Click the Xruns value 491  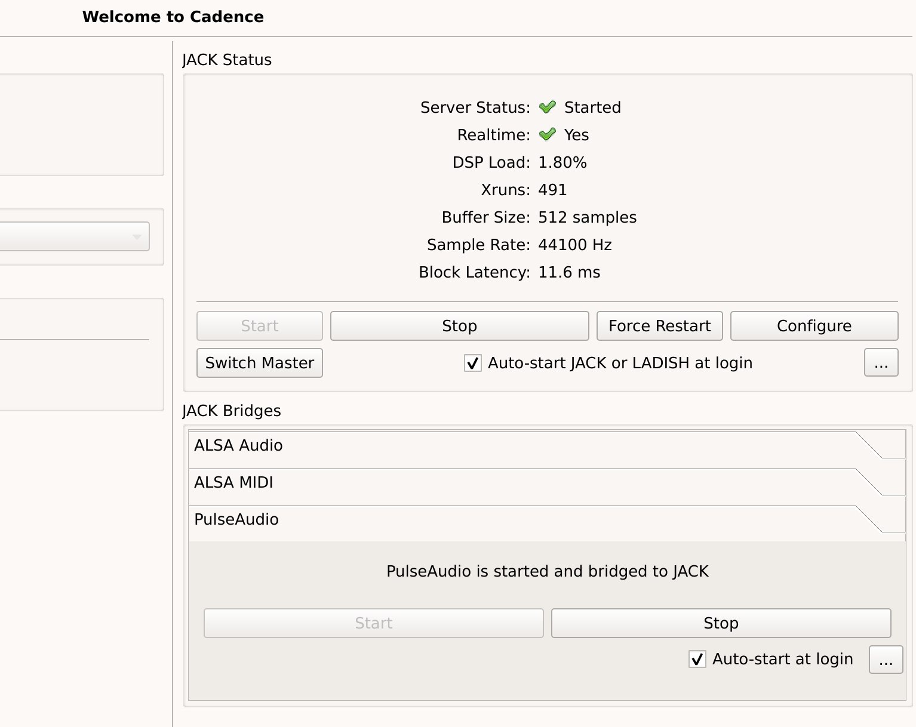coord(552,190)
